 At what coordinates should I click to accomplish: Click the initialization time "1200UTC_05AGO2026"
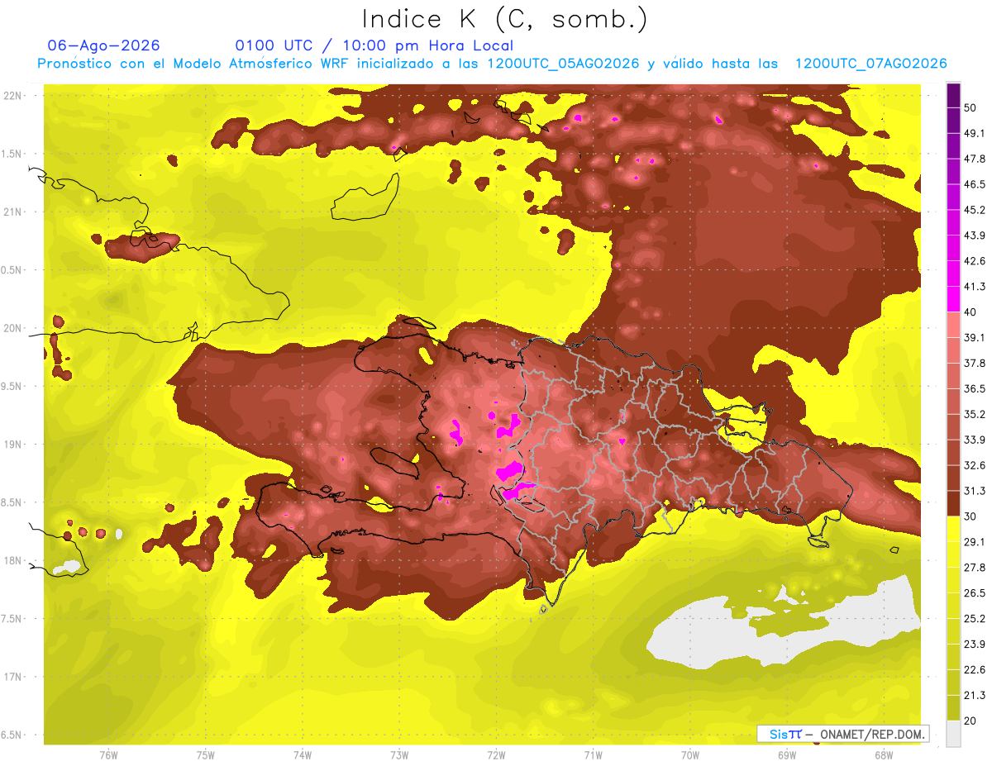[563, 64]
